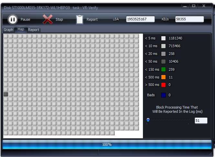Maximize the VR-Verify window
The image size is (215, 157).
pyautogui.click(x=194, y=6)
